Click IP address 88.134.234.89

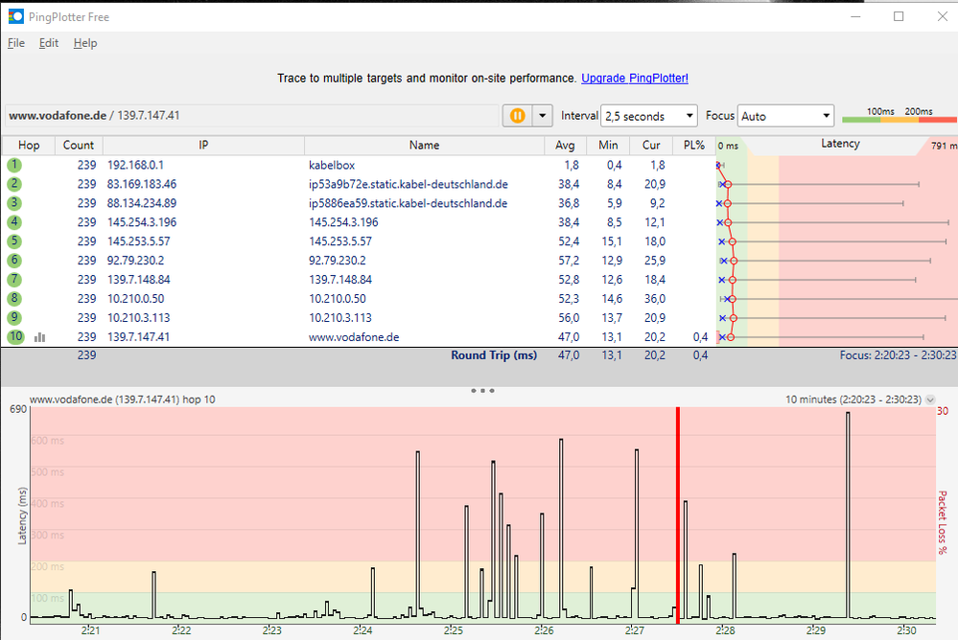142,203
